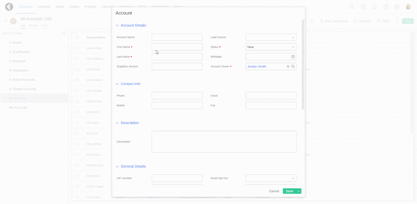
Task: Clear Jordan Smith from Account Owner
Action: pyautogui.click(x=288, y=66)
